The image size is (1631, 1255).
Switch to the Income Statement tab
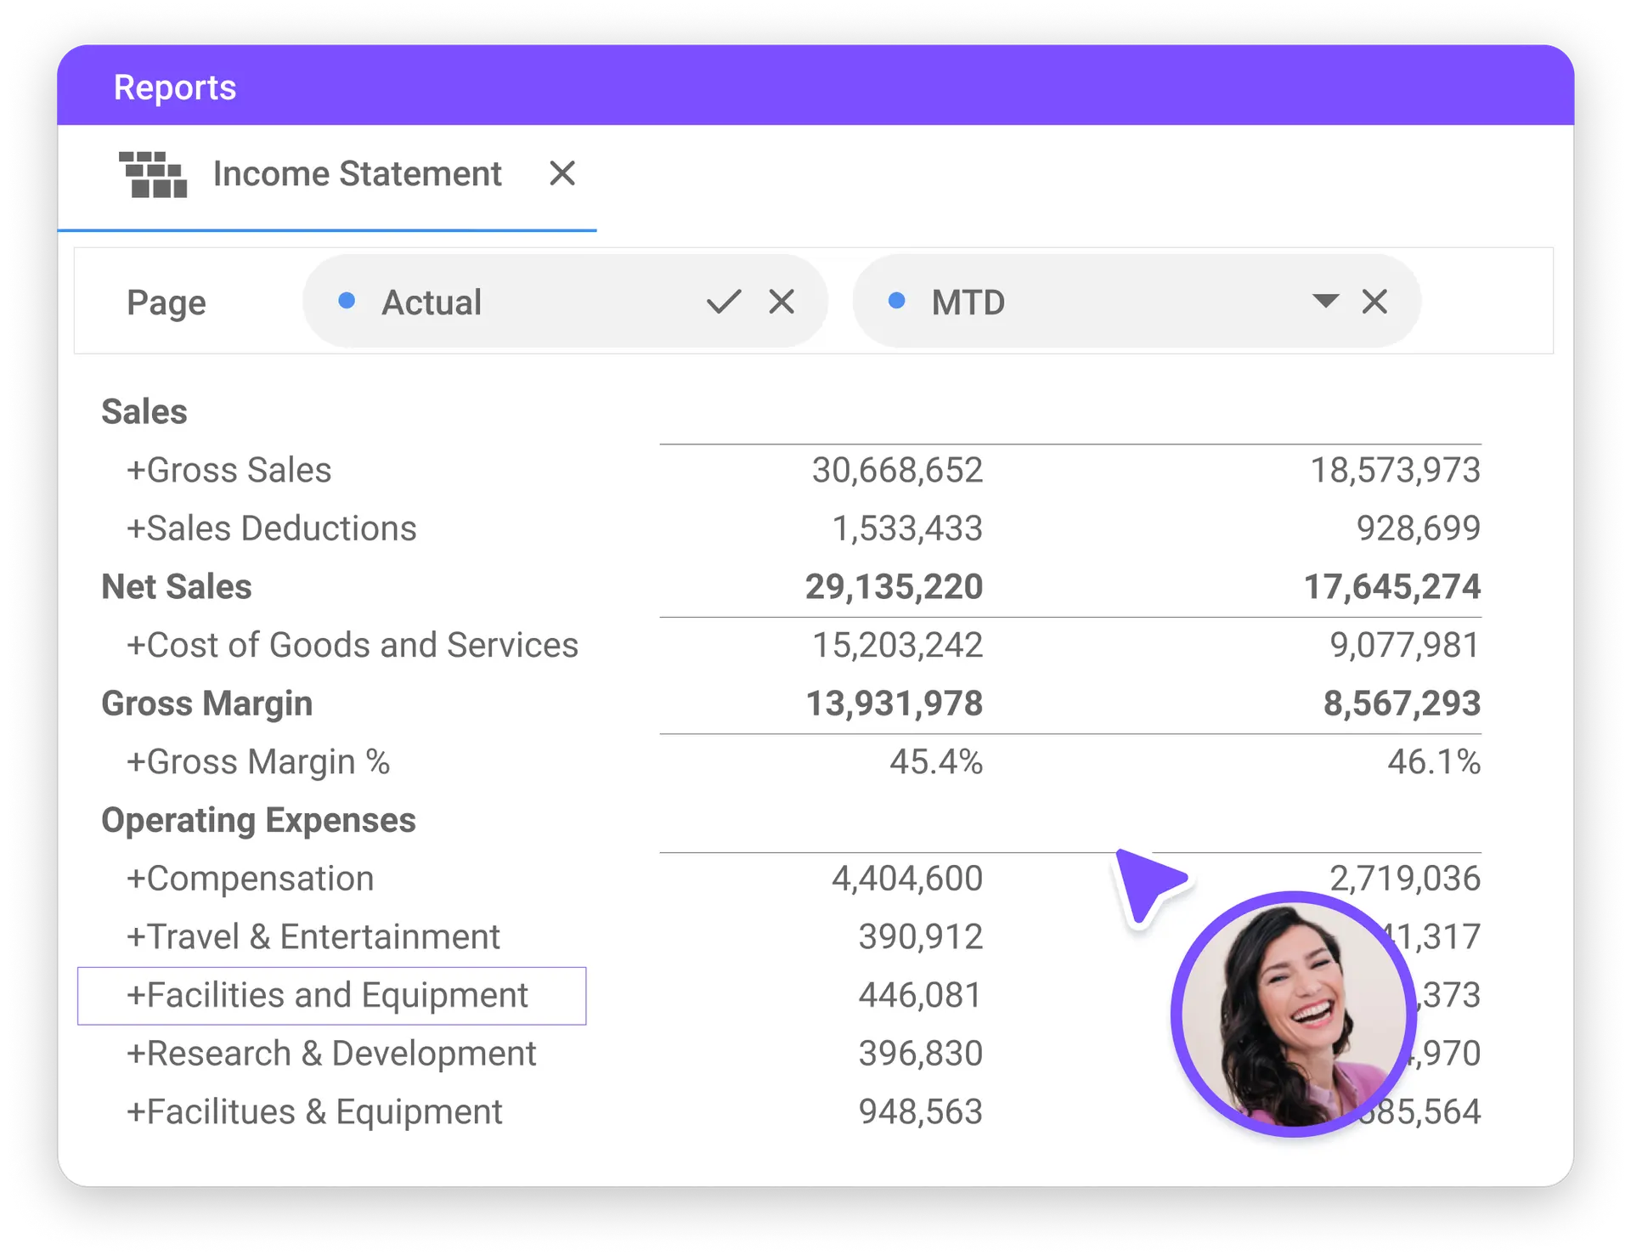(357, 174)
